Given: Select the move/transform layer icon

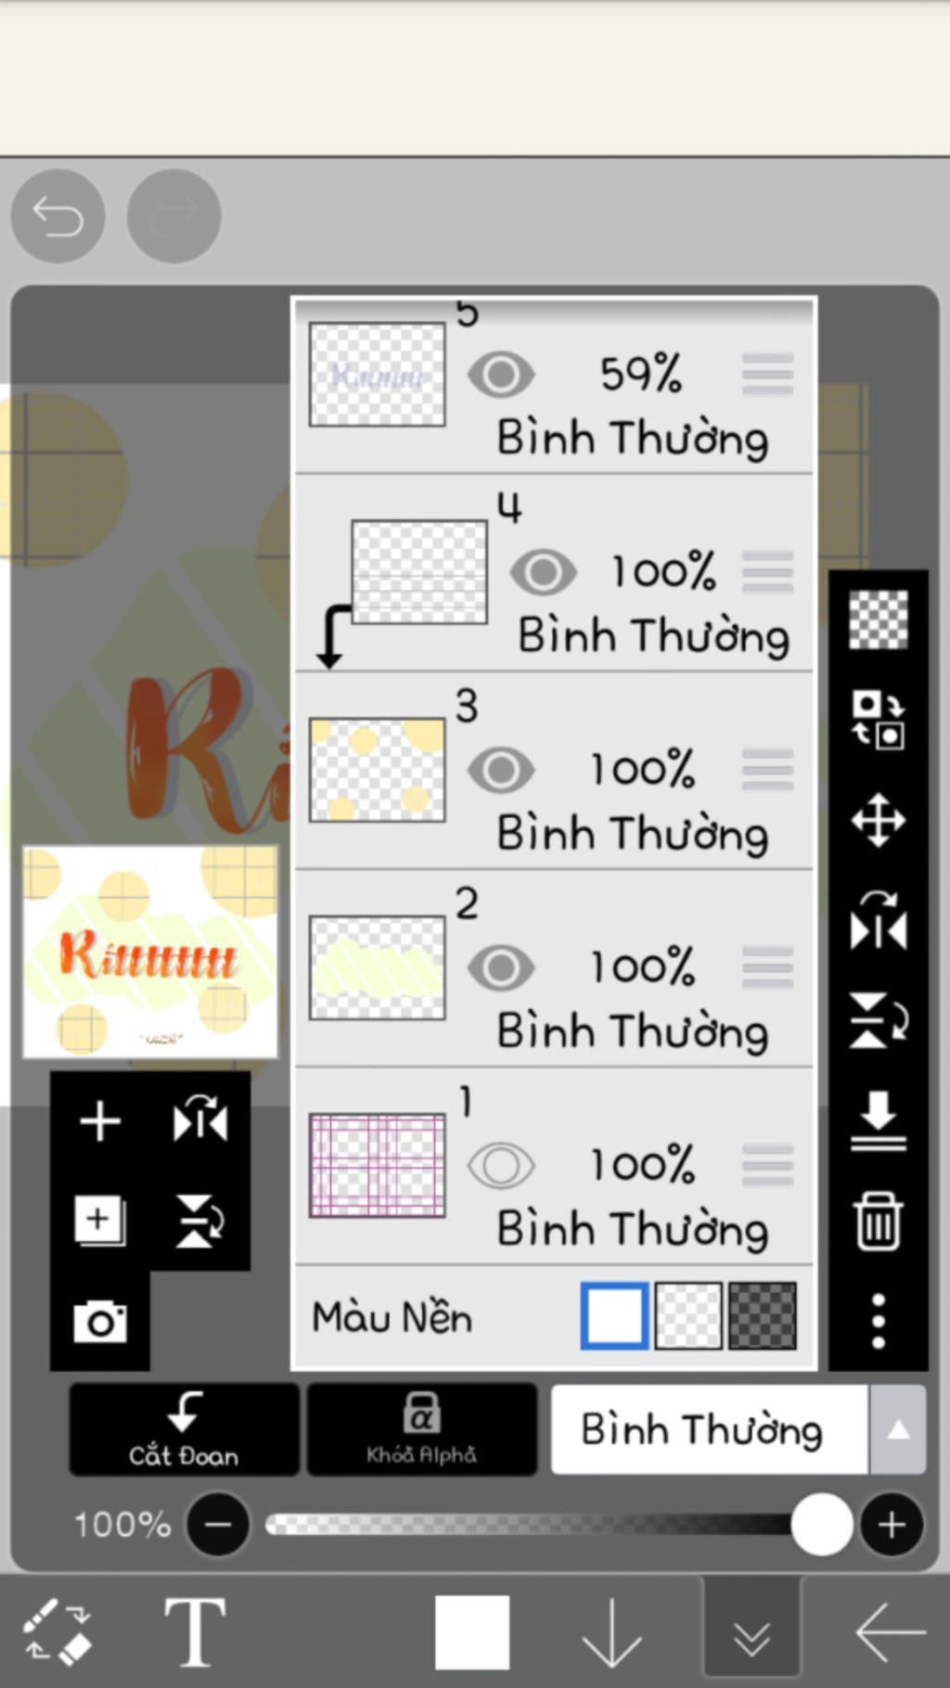Looking at the screenshot, I should click(x=878, y=820).
